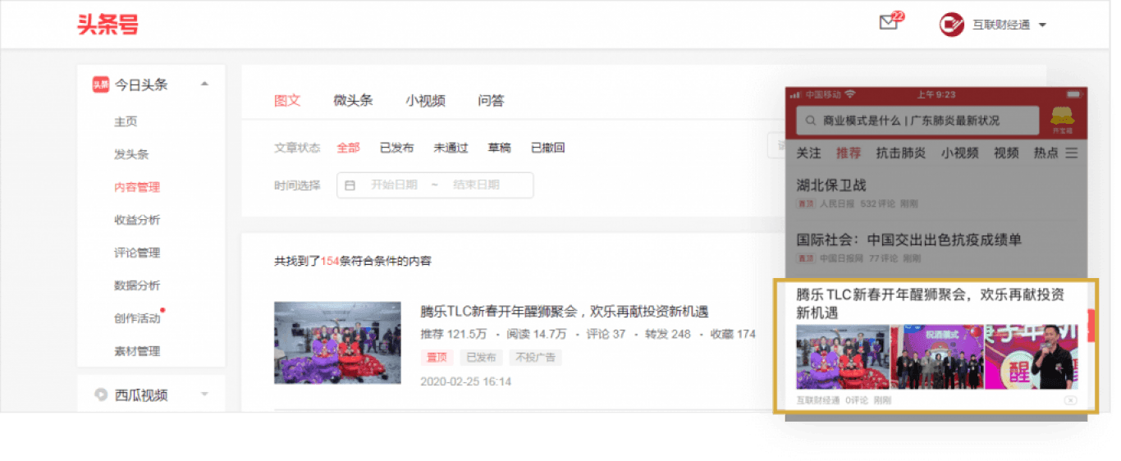Click the 收藏 174 statistic
The height and width of the screenshot is (461, 1121).
(733, 335)
